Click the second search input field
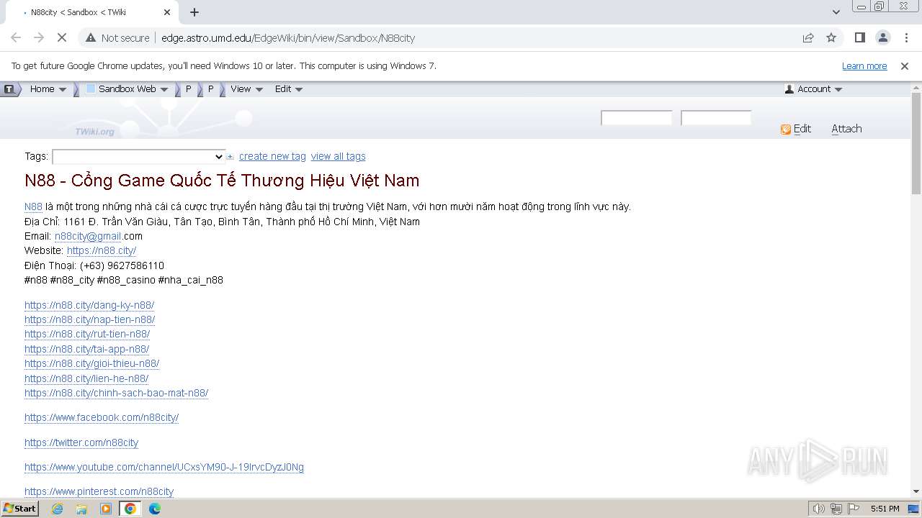The height and width of the screenshot is (518, 922). click(x=716, y=118)
